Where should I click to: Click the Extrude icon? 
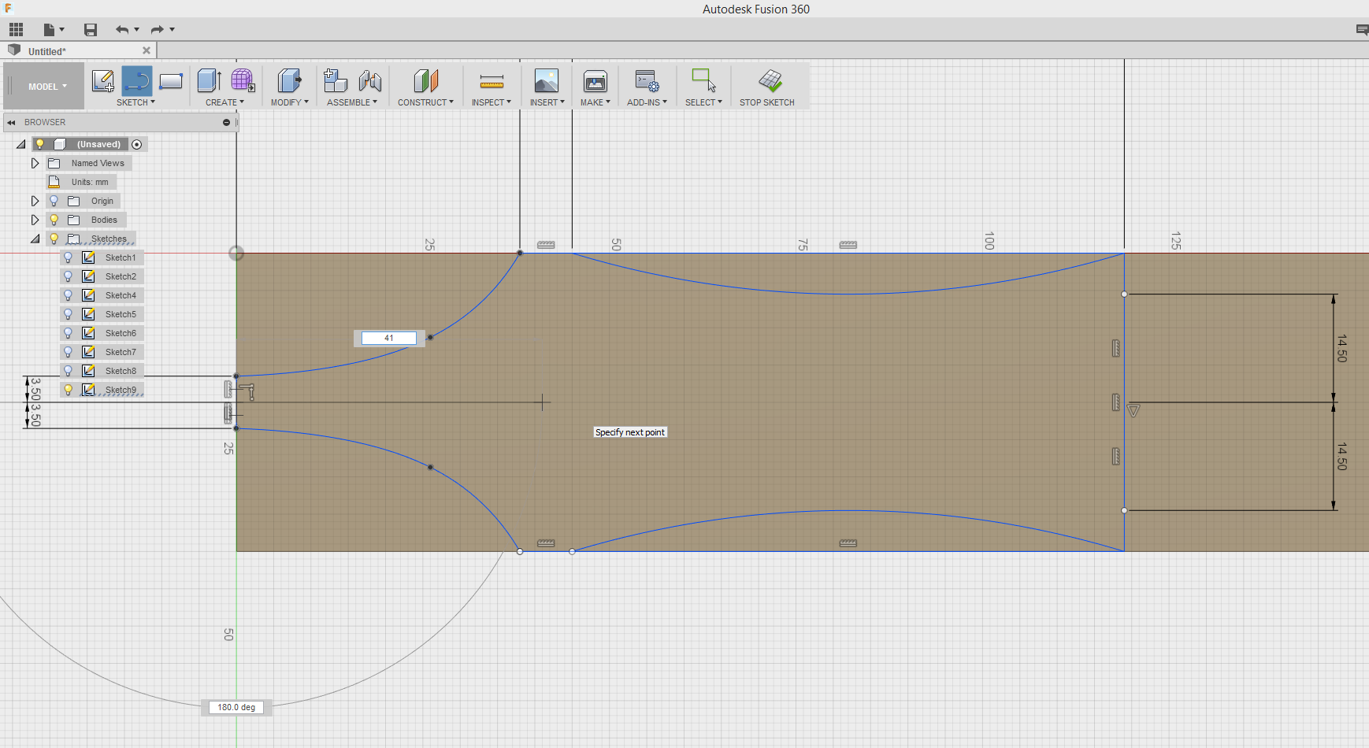209,80
